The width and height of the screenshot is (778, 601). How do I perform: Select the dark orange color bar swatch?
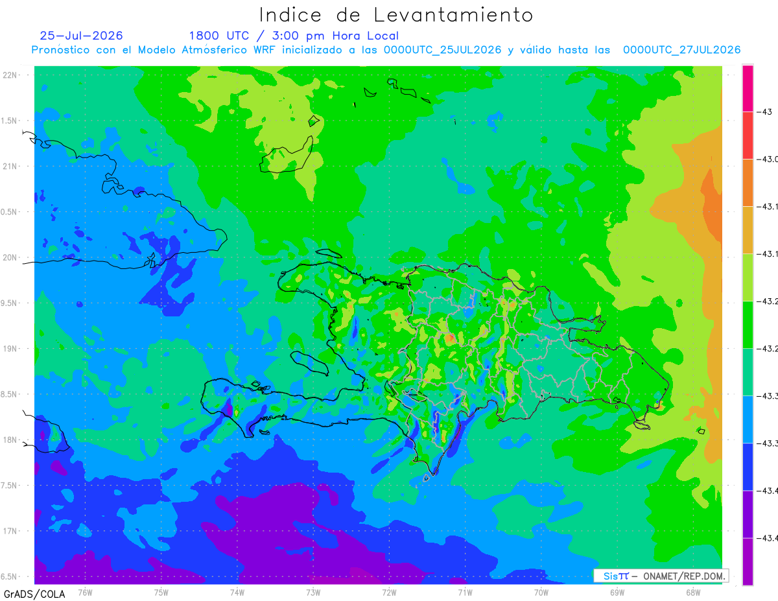click(x=748, y=183)
